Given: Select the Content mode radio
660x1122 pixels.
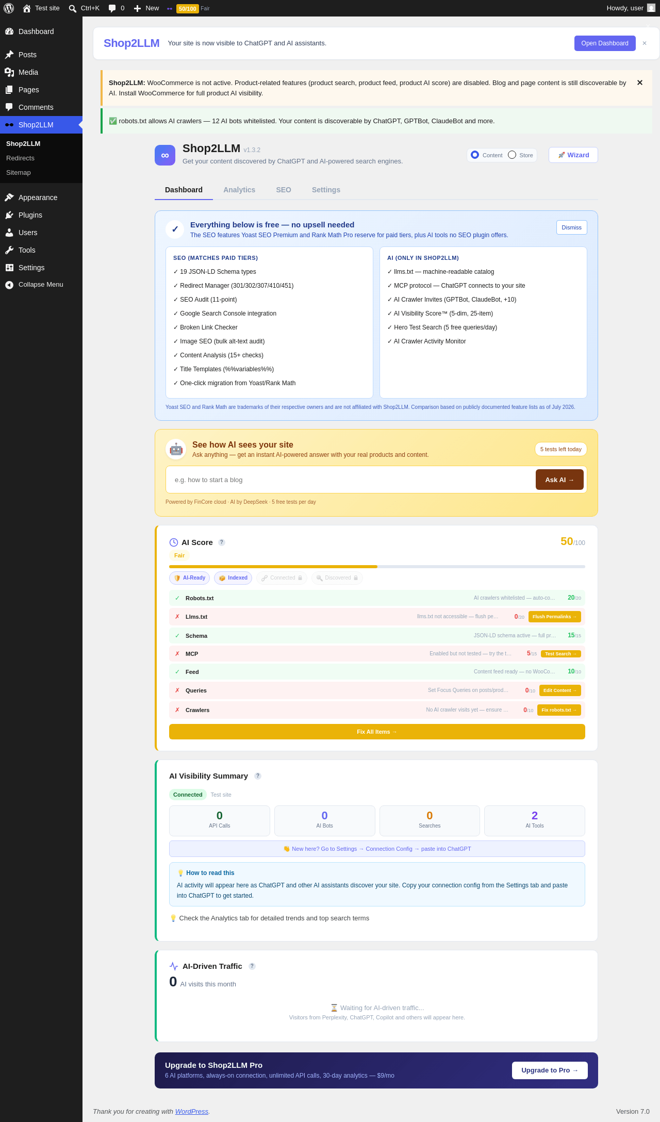Looking at the screenshot, I should point(475,155).
